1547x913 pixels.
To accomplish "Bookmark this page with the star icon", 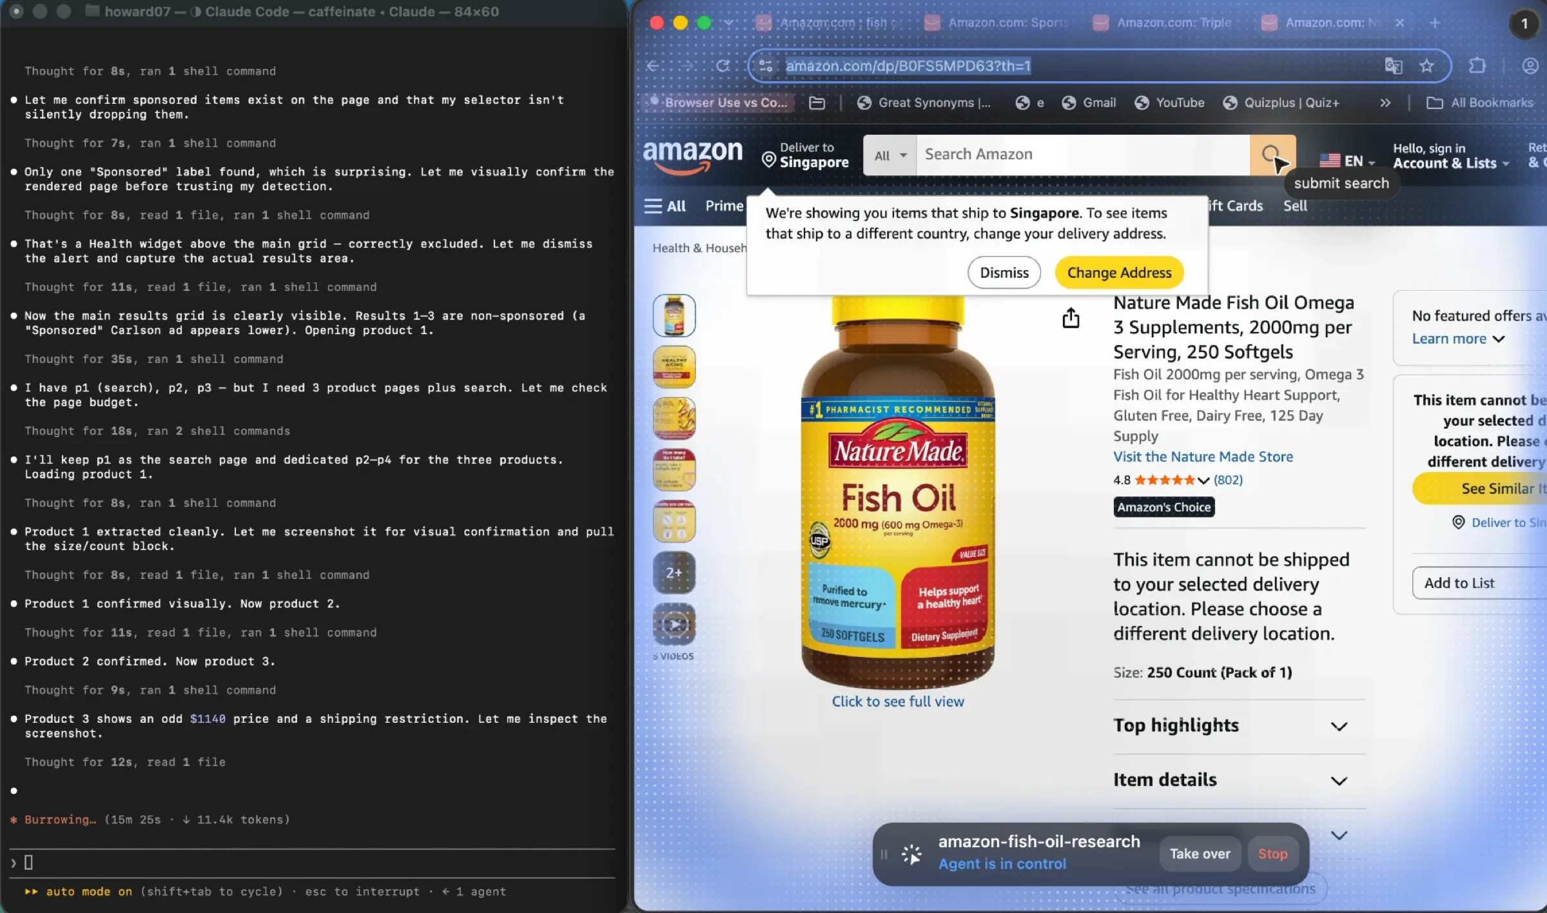I will click(1426, 66).
